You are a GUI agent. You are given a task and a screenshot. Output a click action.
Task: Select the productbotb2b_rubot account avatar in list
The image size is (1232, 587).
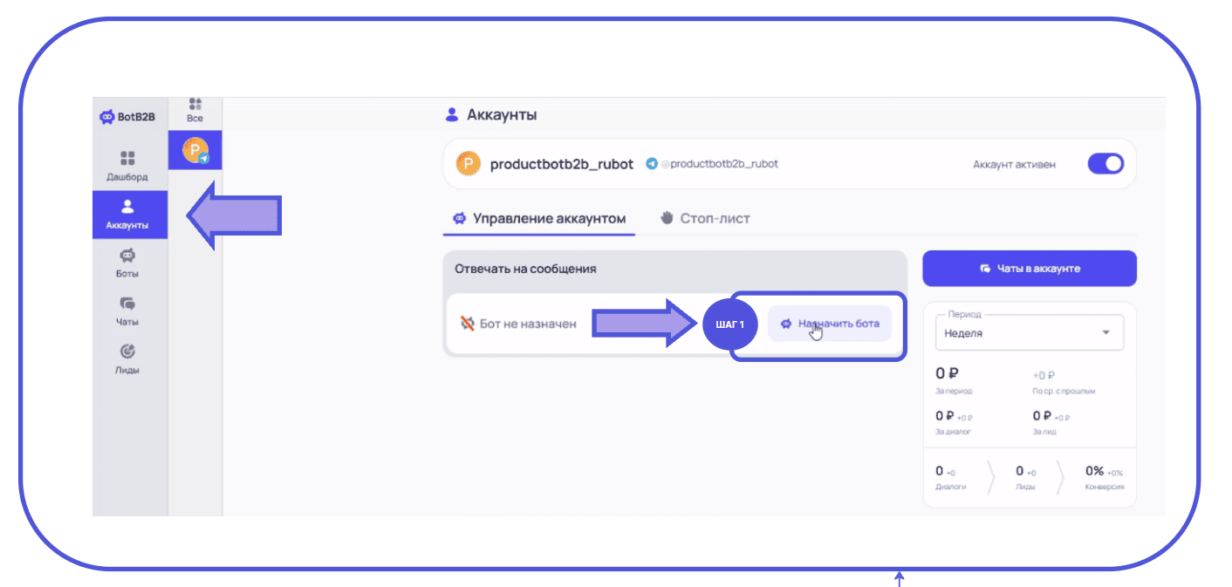pyautogui.click(x=195, y=150)
